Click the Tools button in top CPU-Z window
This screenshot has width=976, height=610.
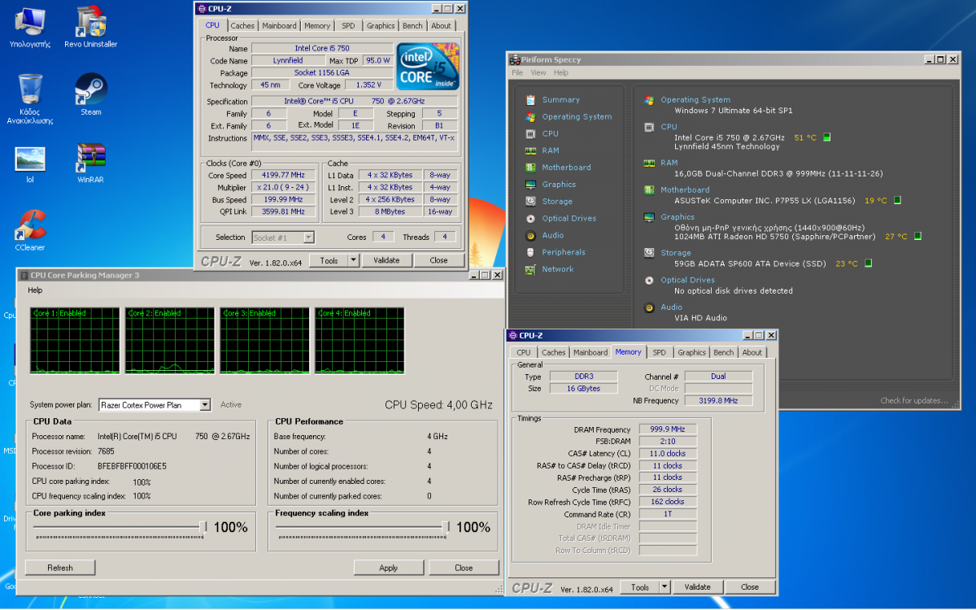[x=328, y=260]
